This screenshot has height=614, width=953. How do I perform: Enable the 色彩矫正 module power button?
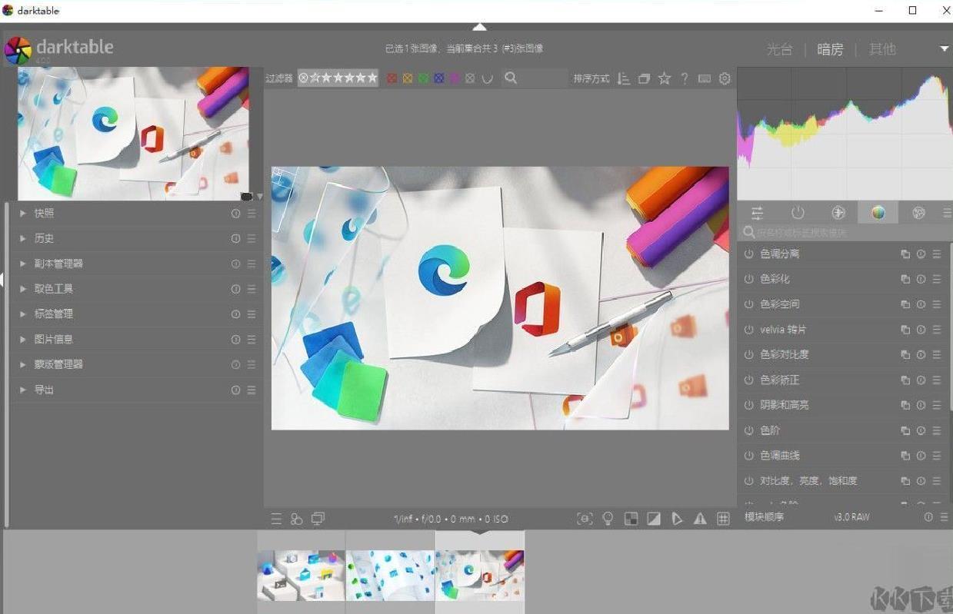pos(748,380)
